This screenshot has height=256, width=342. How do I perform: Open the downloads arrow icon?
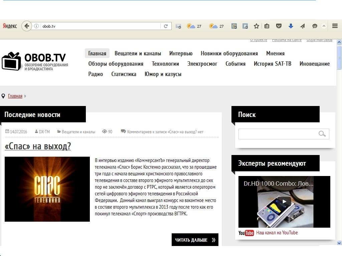pyautogui.click(x=291, y=26)
